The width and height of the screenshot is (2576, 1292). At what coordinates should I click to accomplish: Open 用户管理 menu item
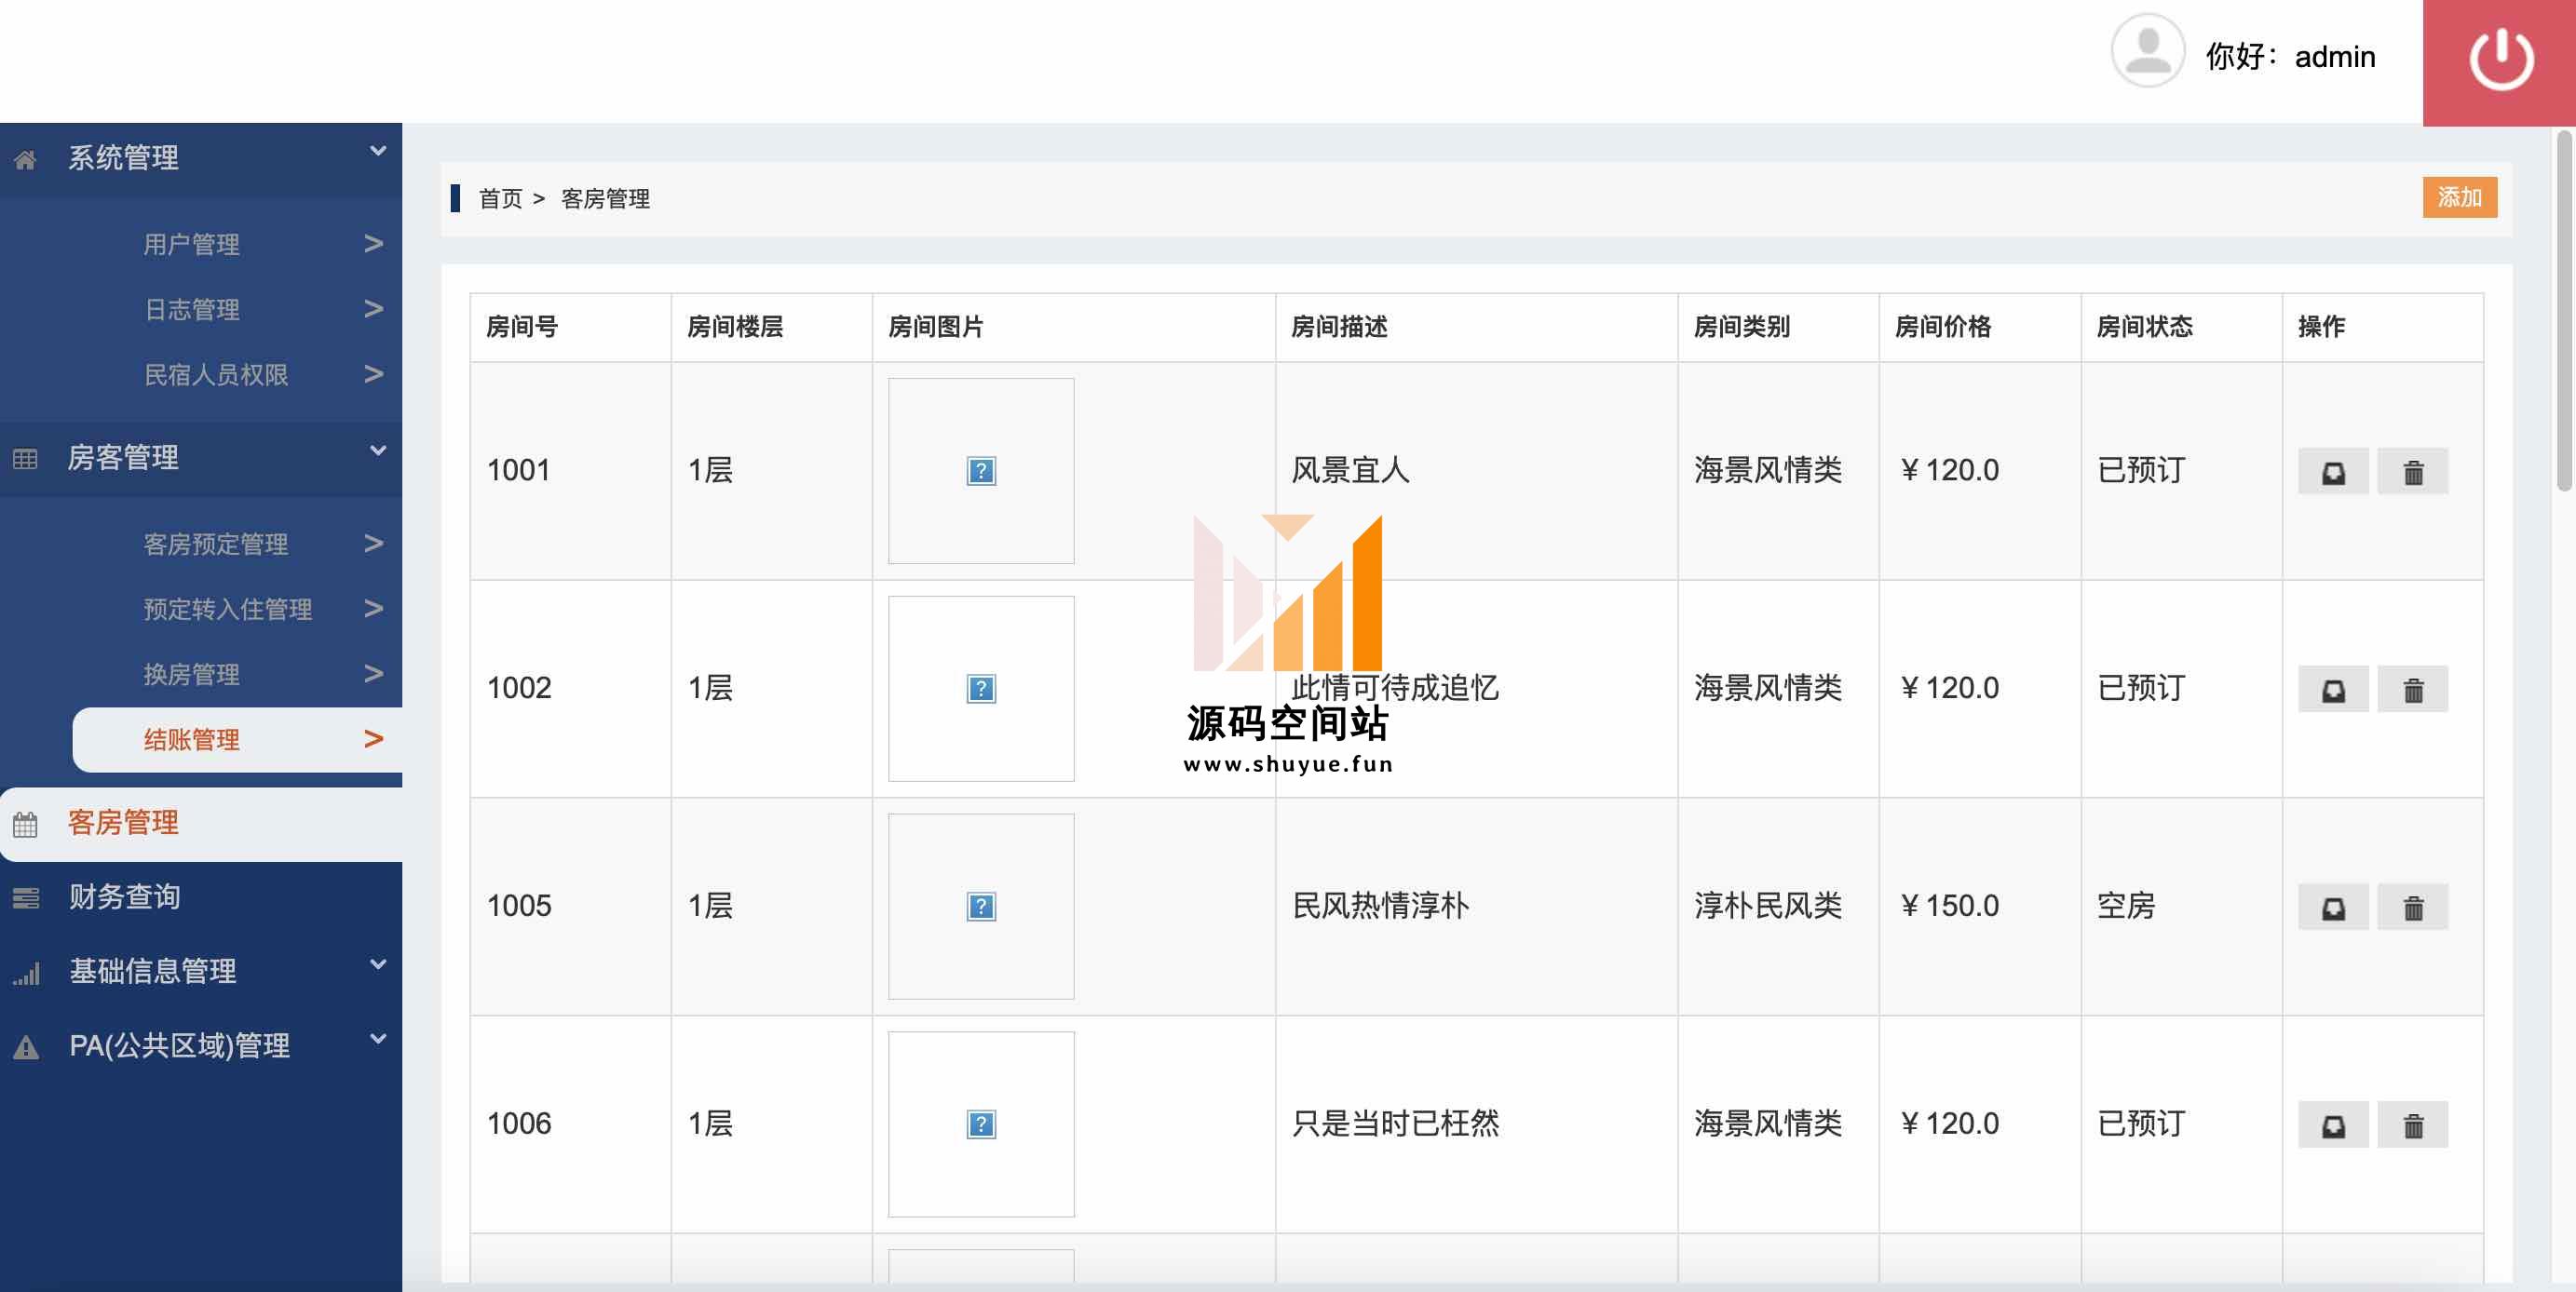tap(191, 245)
